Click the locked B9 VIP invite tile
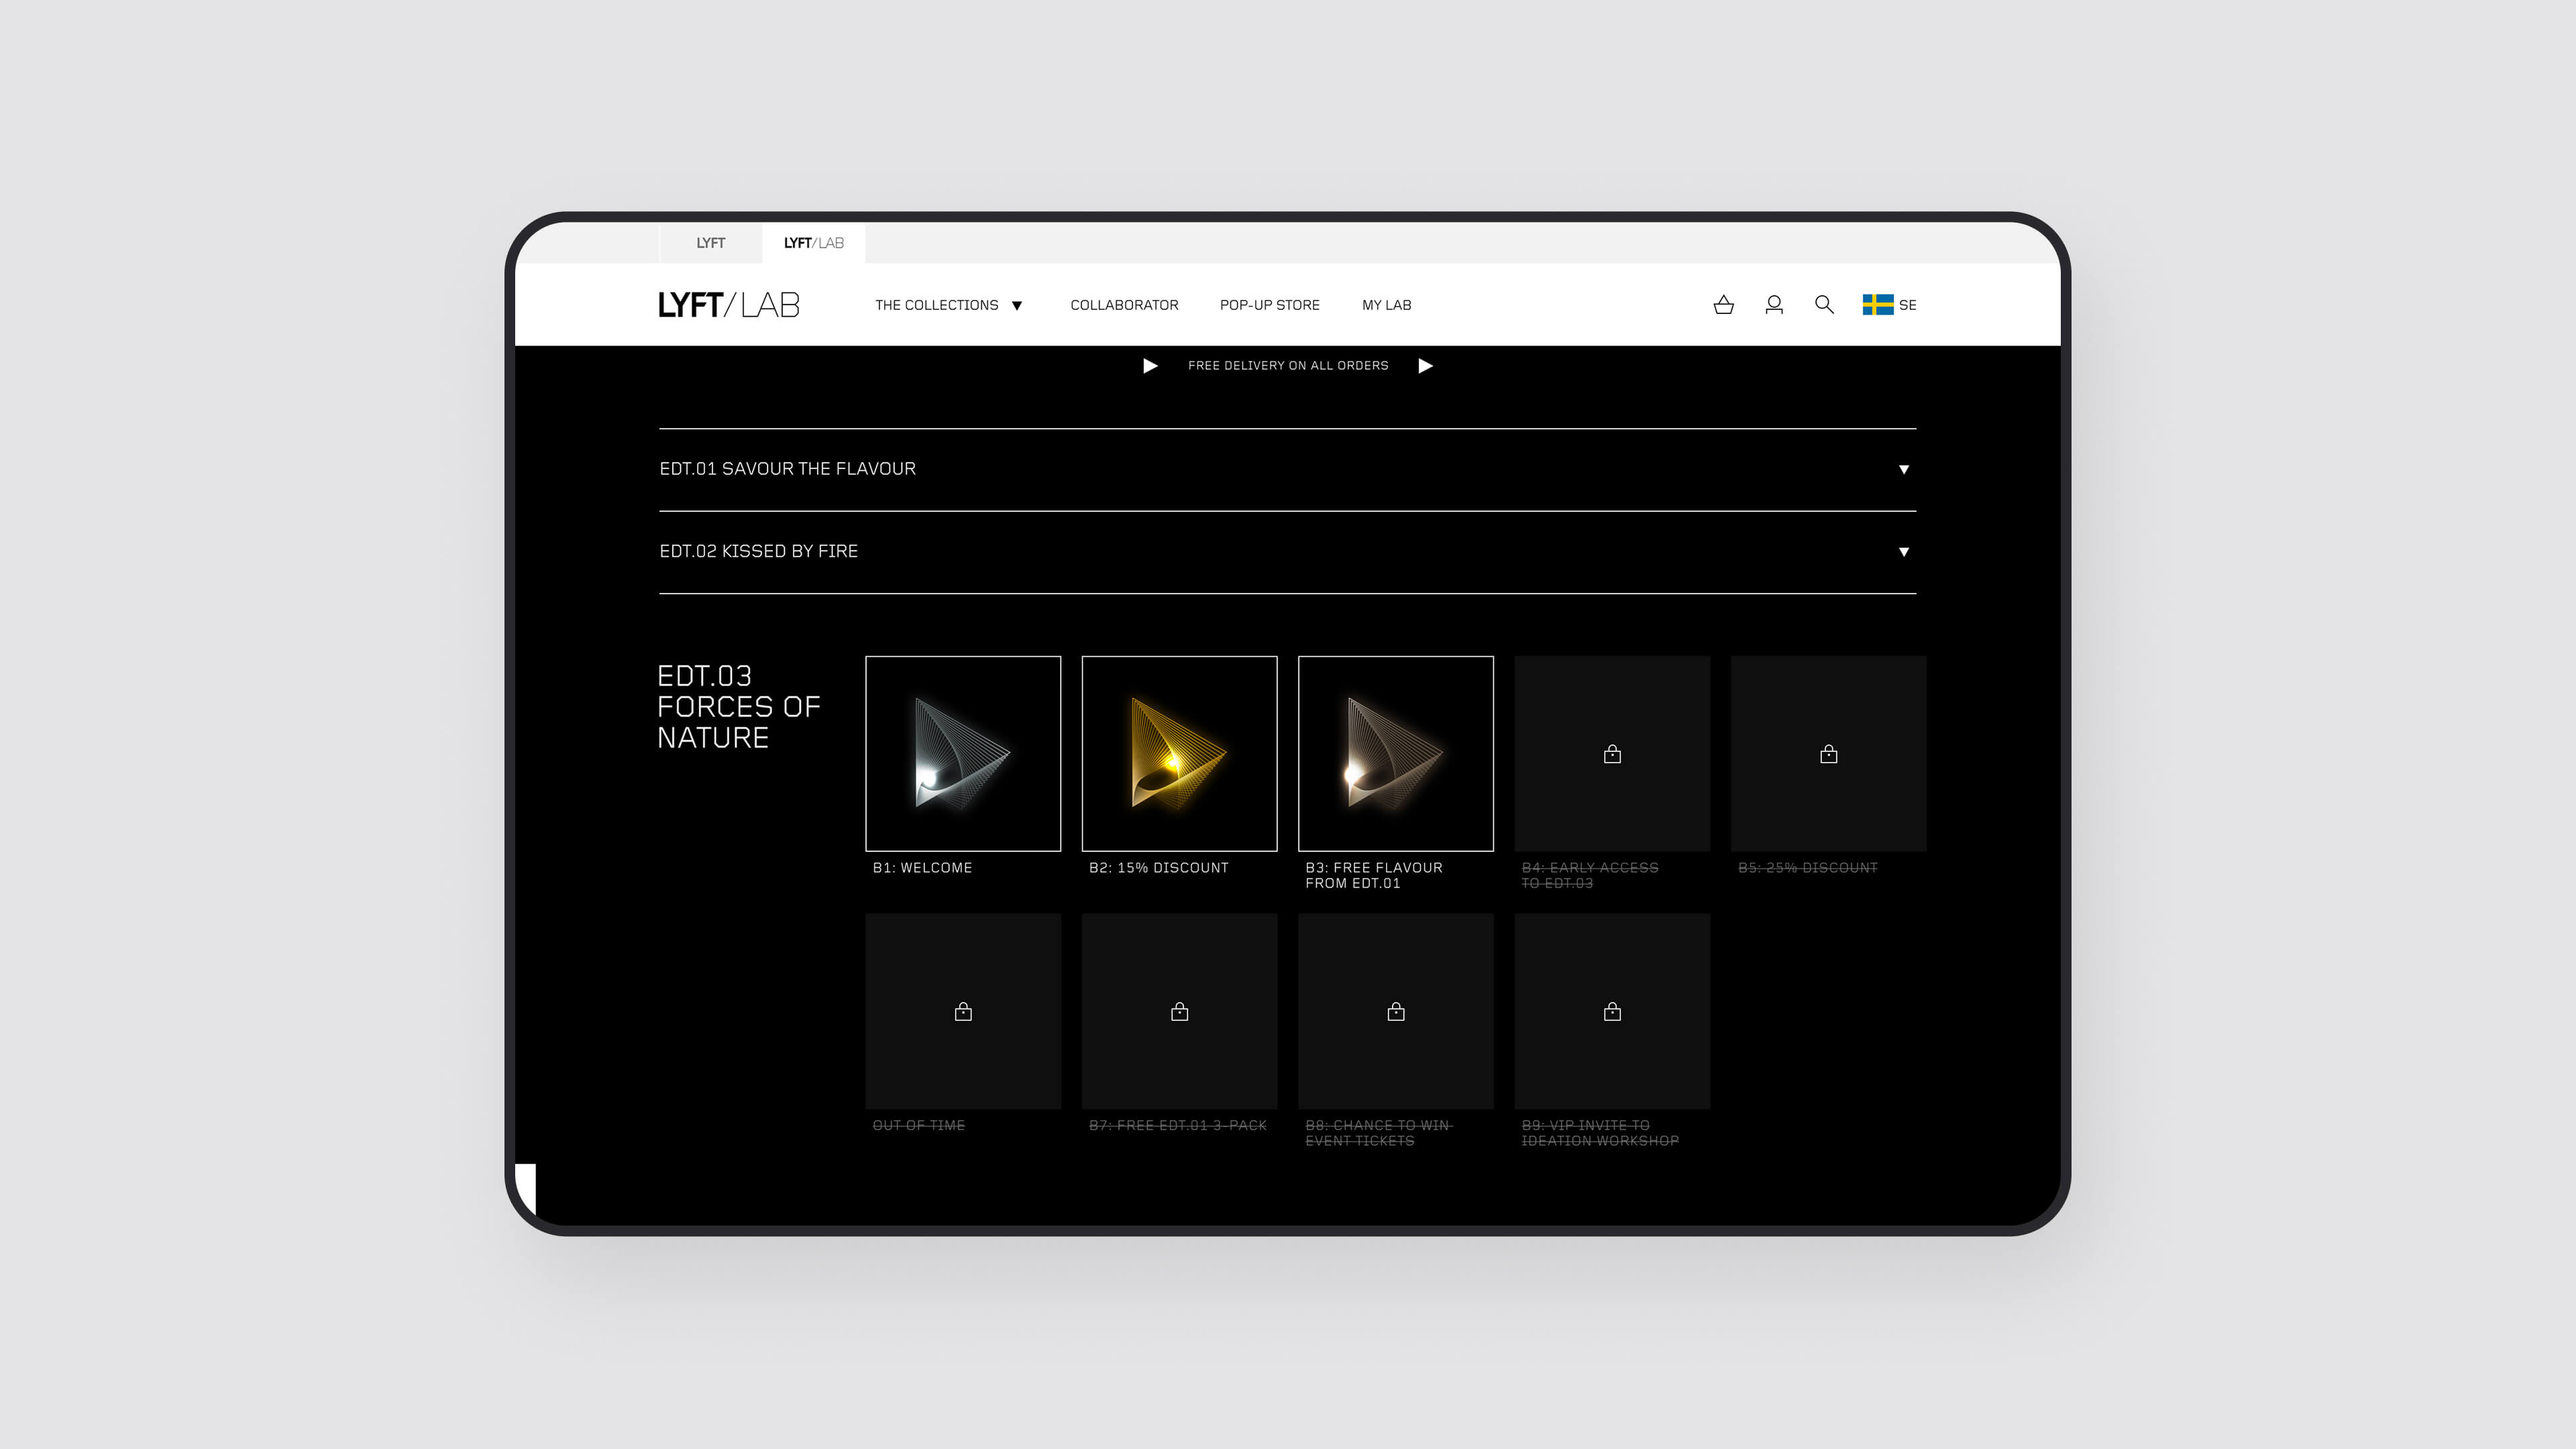 1612,1011
